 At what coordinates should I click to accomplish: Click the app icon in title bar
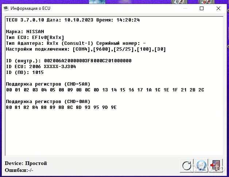[5, 8]
